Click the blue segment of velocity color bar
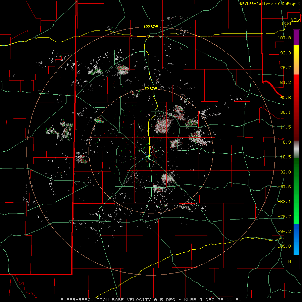Screen dimensions: 302x302 coord(296,239)
